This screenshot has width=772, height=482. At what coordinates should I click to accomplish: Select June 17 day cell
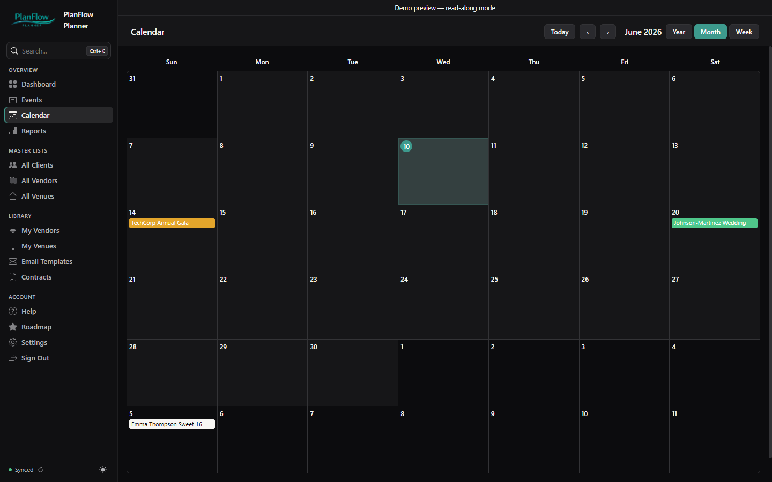pos(443,238)
